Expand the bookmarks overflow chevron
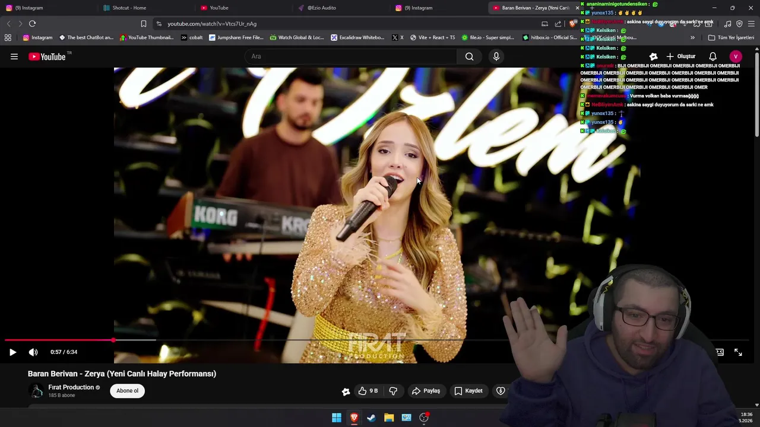 [x=692, y=37]
